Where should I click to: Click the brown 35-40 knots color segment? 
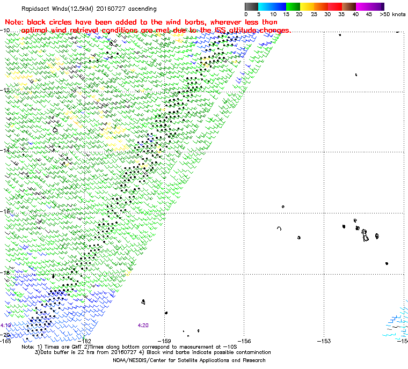coord(349,6)
